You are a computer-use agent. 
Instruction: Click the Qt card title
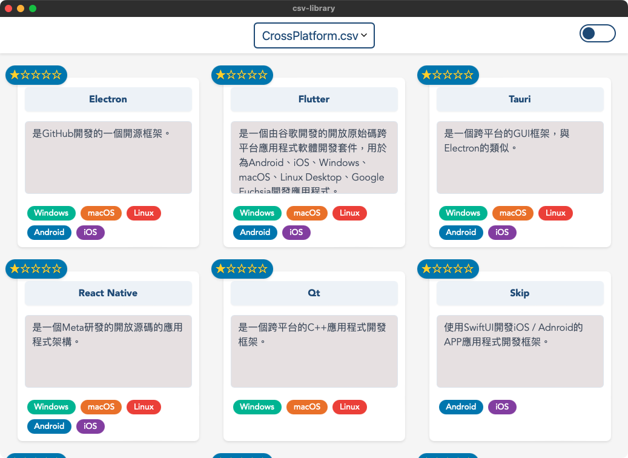point(314,293)
